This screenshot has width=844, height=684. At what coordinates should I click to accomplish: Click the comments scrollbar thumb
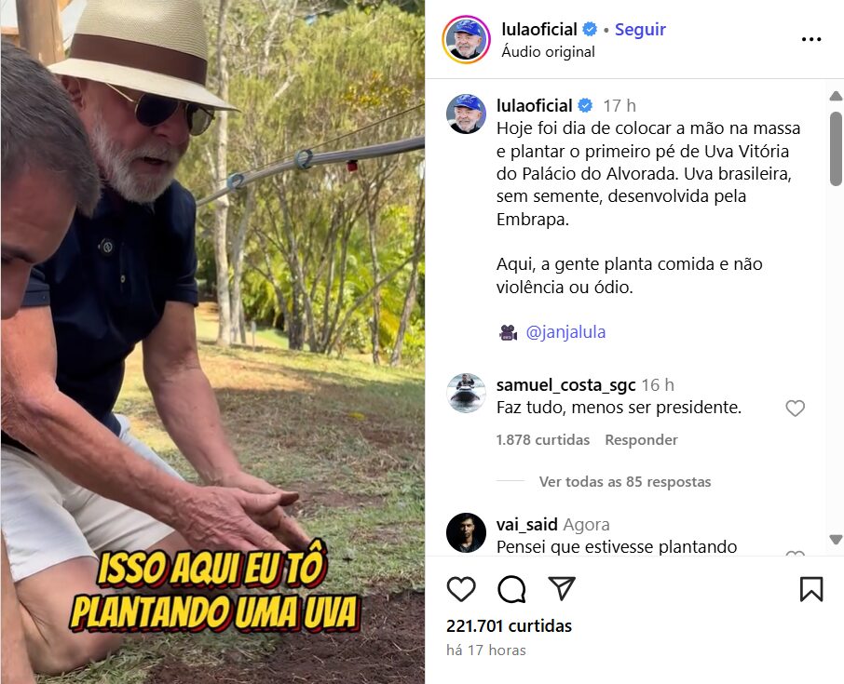click(836, 148)
